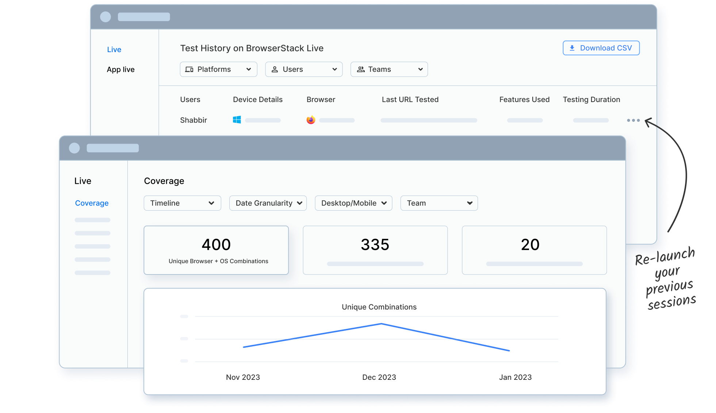Click the download arrow icon in Download CSV
The width and height of the screenshot is (716, 413).
click(x=572, y=48)
